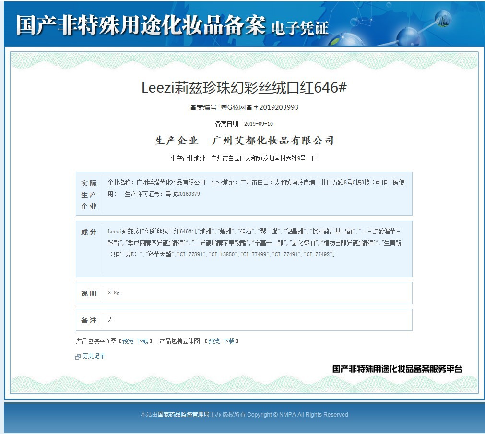Download the 产品包装立体图 3D packaging image
Image resolution: width=485 pixels, height=434 pixels.
[228, 341]
